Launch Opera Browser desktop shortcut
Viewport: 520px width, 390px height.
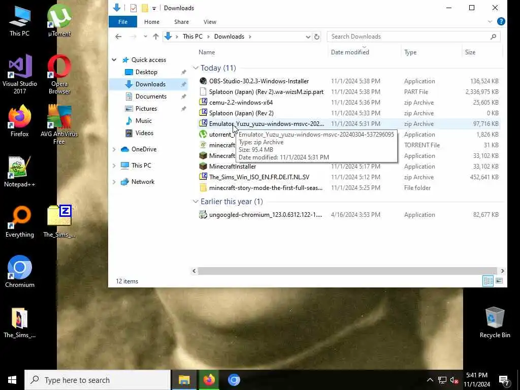(59, 74)
